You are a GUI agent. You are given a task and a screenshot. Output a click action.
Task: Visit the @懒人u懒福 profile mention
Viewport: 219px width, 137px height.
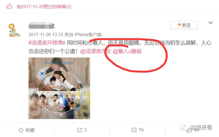[x=127, y=51]
